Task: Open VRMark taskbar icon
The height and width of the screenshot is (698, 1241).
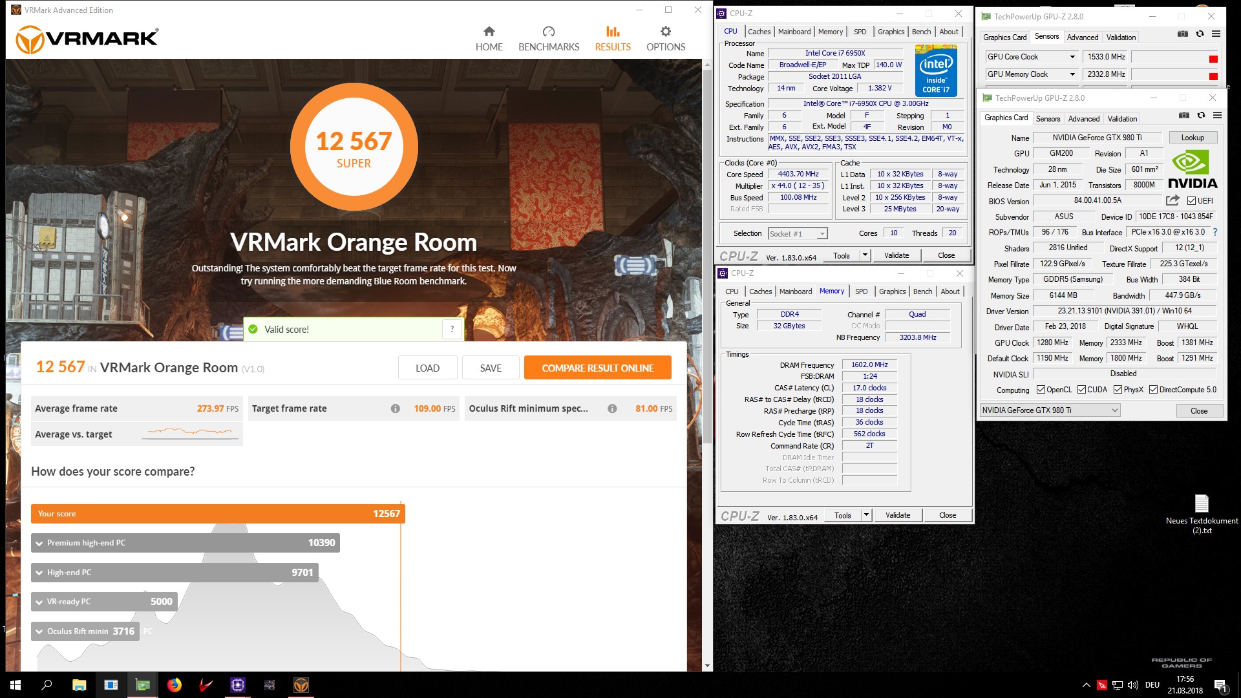Action: (x=301, y=685)
